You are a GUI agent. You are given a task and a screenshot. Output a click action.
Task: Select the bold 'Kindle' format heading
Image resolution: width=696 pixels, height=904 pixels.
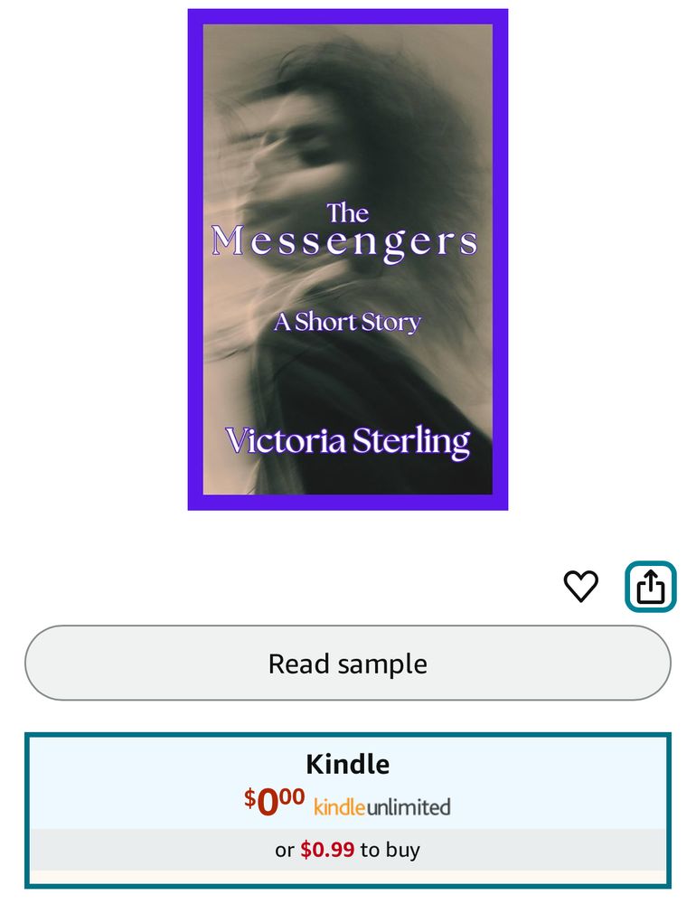click(x=348, y=765)
